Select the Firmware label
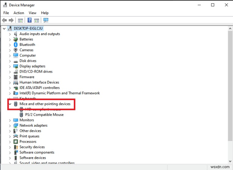This screenshot has height=170, width=233. click(x=27, y=77)
